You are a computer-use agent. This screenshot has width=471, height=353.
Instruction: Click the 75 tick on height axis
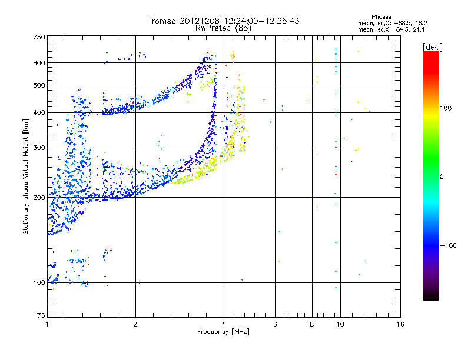(41, 316)
